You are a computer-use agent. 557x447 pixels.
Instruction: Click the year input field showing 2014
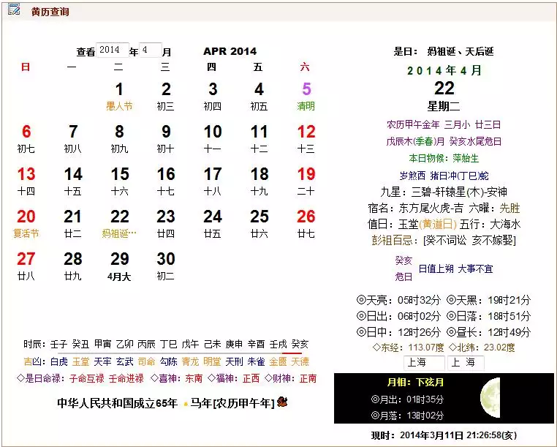112,50
